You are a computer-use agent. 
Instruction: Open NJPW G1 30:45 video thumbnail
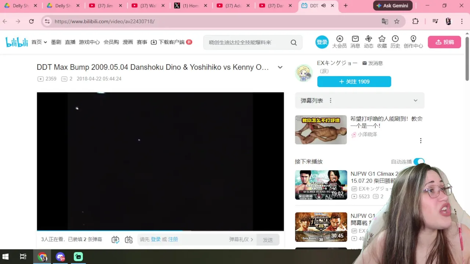pyautogui.click(x=321, y=227)
